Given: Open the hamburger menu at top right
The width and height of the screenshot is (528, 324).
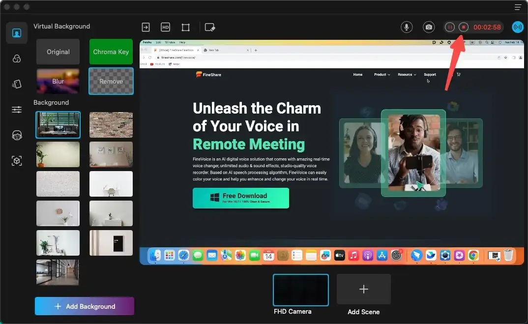Looking at the screenshot, I should 518,7.
